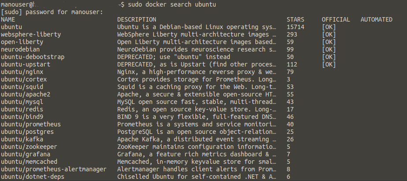Select the 'ubuntu/prometheus-alertmanager' image name

(x=53, y=170)
